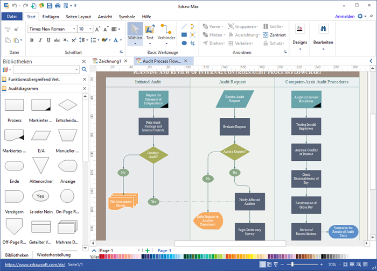Image resolution: width=377 pixels, height=271 pixels.
Task: Adjust the zoom slider handle
Action: [292, 265]
